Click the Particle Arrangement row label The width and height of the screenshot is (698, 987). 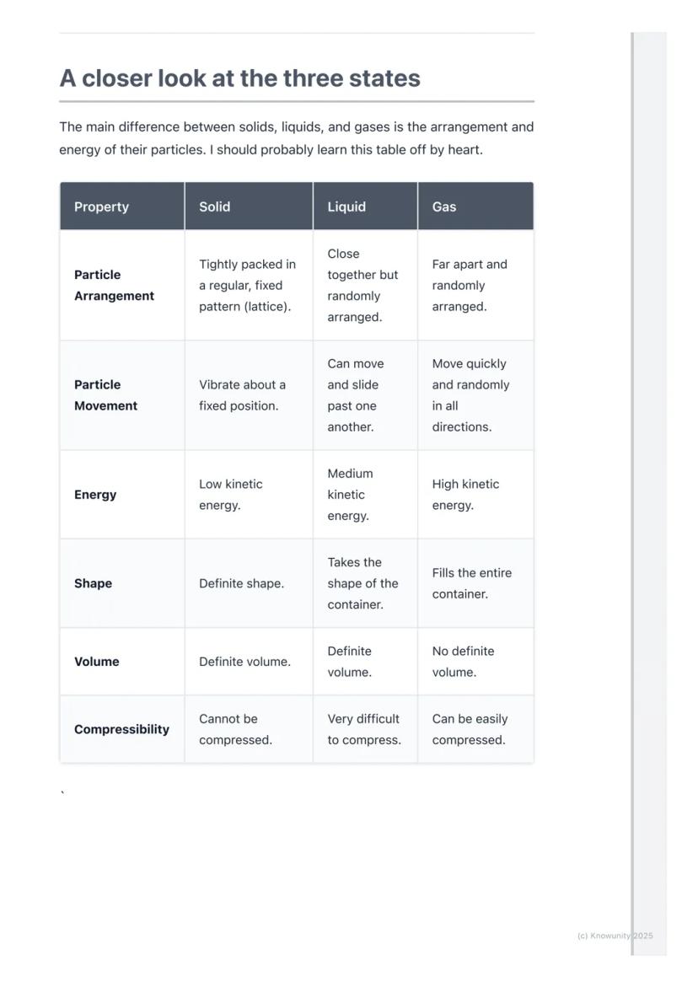(x=114, y=285)
